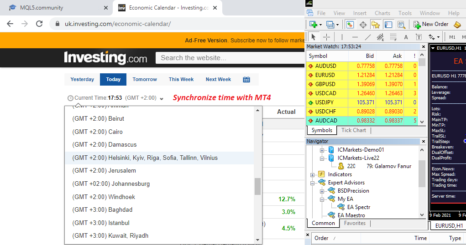
Task: Click the browser back arrow
Action: 10,24
